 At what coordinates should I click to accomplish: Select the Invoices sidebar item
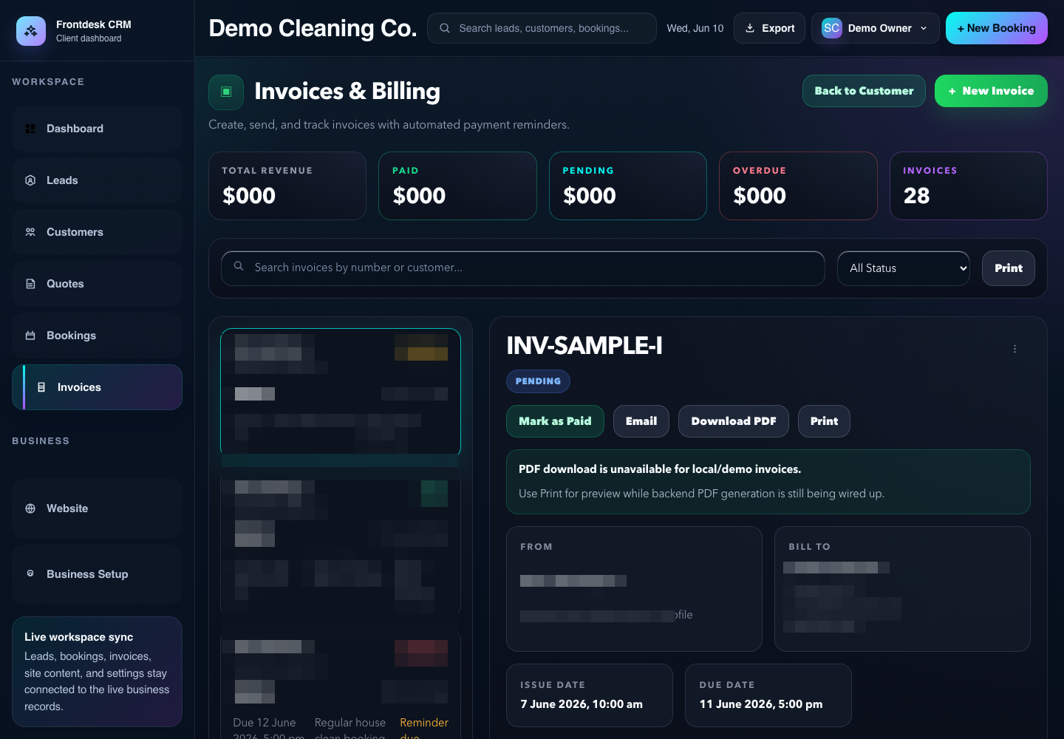click(x=97, y=387)
